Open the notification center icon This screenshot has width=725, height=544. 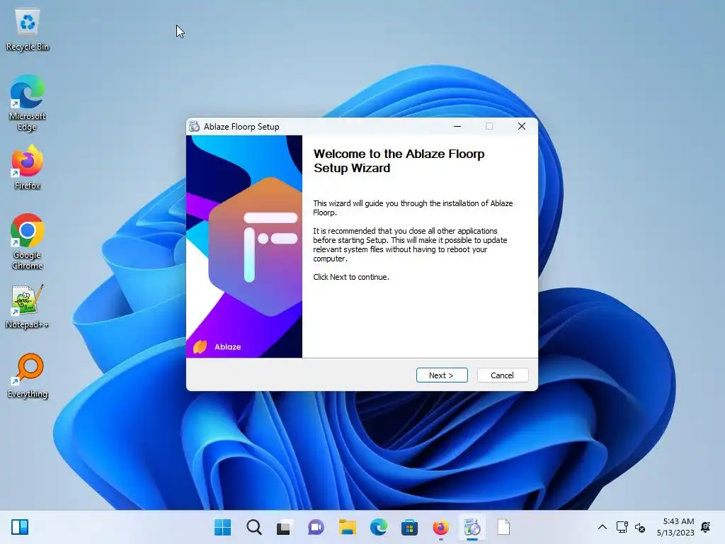click(x=706, y=527)
